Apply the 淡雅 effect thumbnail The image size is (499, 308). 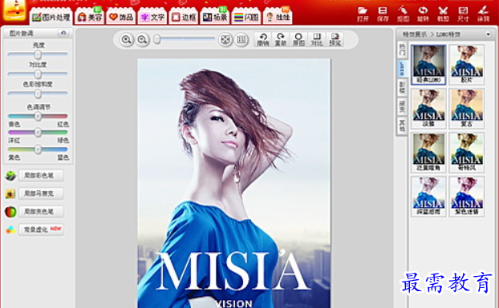(x=428, y=109)
